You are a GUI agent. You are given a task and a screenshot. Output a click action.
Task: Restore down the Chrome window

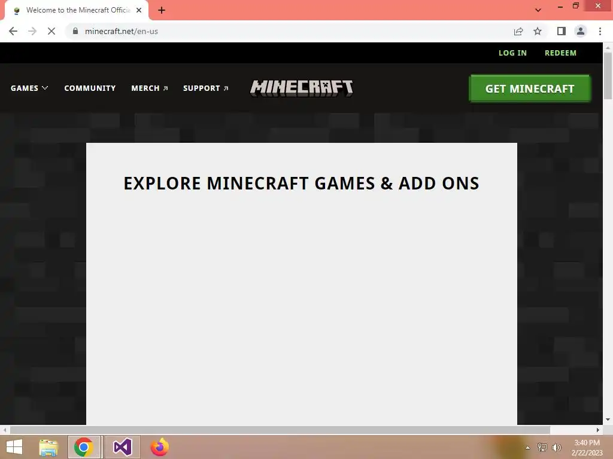575,6
